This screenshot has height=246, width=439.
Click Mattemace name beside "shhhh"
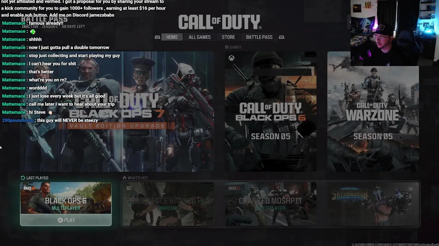[14, 39]
